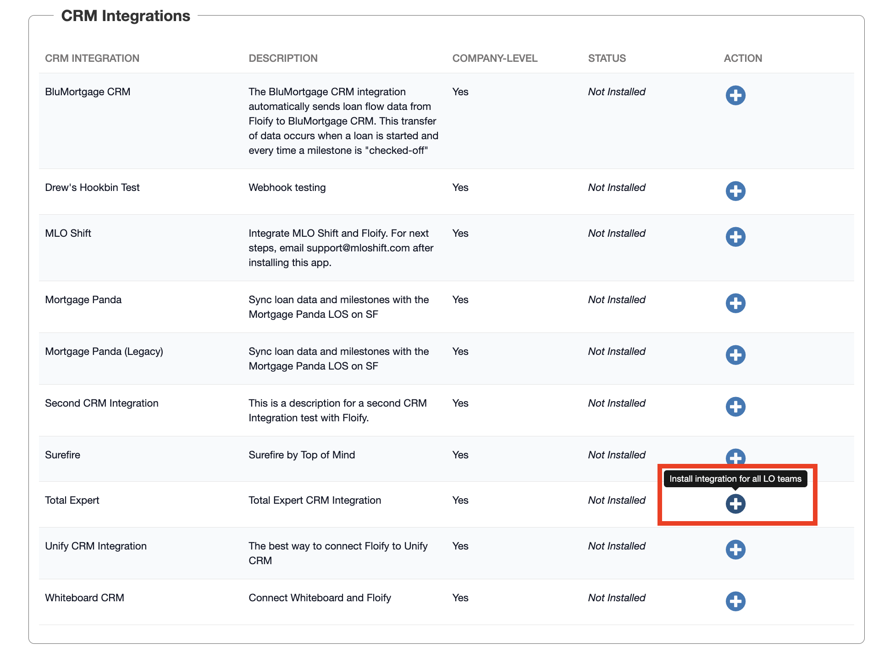Click the CRM Integrations section title
The height and width of the screenshot is (653, 895).
(126, 16)
